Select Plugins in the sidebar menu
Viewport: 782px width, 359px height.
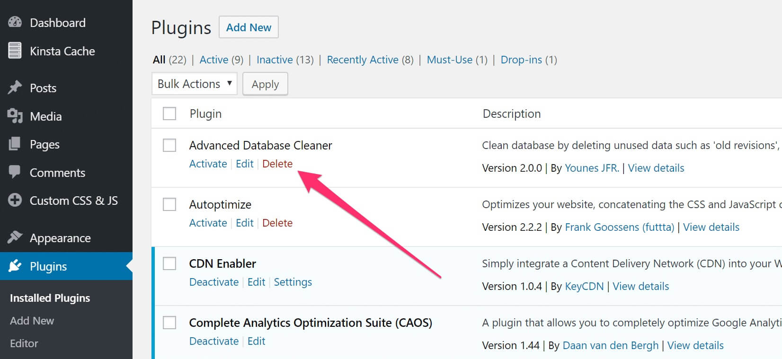[x=66, y=266]
